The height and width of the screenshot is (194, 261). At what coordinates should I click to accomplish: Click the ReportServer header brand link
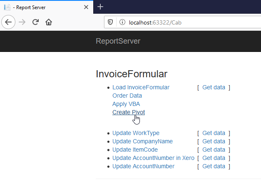tap(118, 41)
